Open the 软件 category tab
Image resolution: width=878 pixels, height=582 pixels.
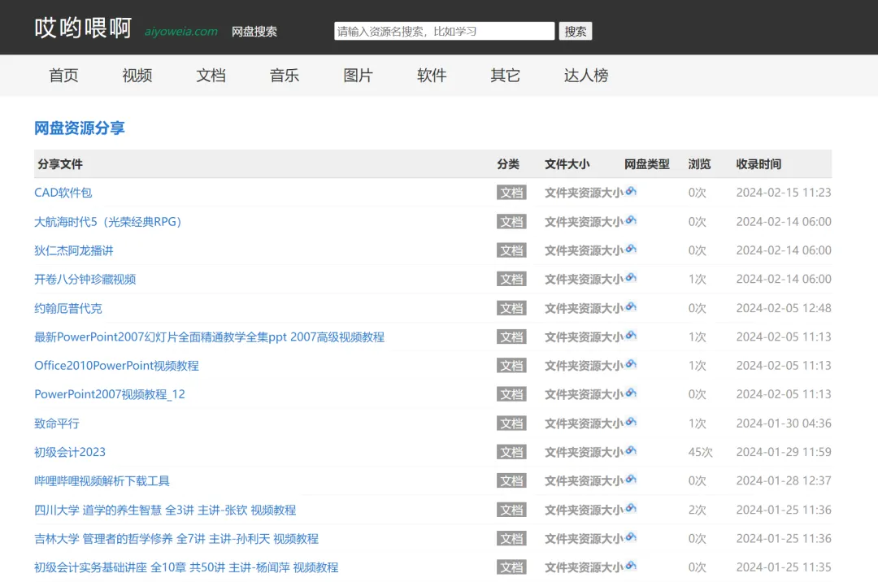(432, 76)
